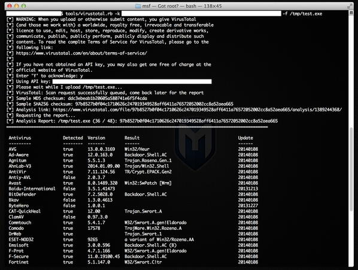Click the 'Version' column header
Screen dimensions: 358x270
pyautogui.click(x=96, y=138)
